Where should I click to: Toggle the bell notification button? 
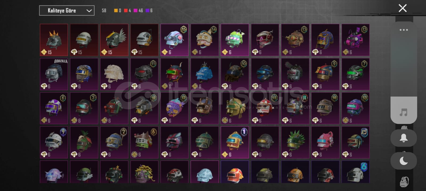coord(404,138)
